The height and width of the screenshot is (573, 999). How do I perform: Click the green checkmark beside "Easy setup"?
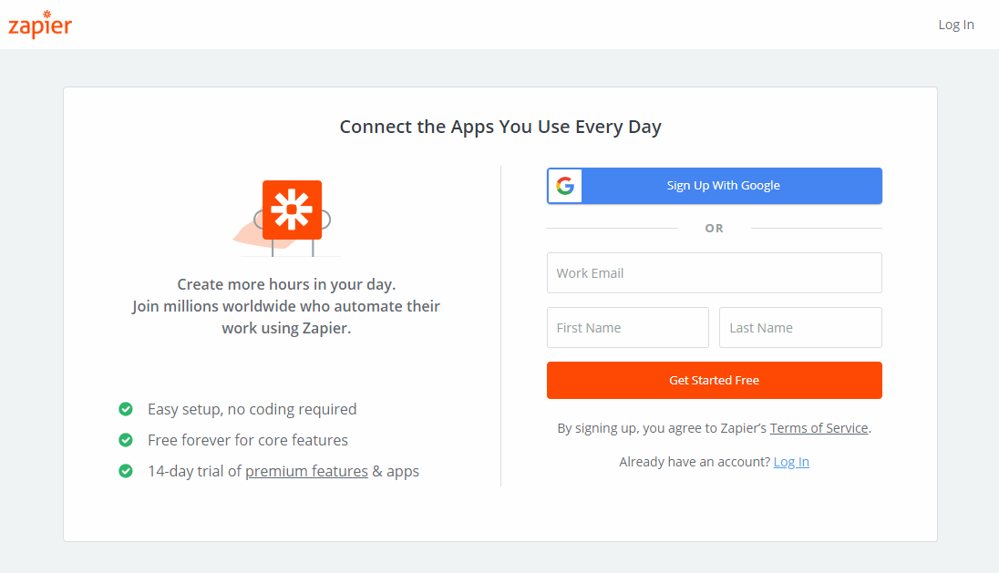[x=126, y=409]
